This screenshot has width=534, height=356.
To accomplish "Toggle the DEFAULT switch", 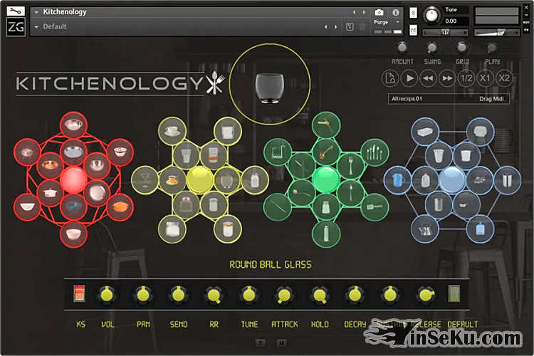I will 454,293.
